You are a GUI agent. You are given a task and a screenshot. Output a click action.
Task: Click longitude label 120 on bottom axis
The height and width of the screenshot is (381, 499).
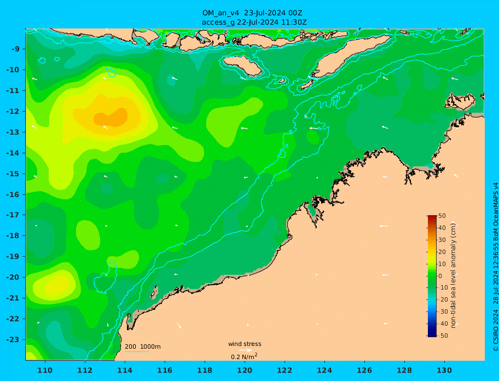[x=245, y=370]
